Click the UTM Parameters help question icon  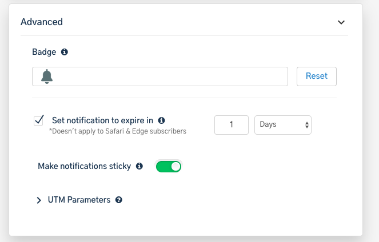point(119,200)
